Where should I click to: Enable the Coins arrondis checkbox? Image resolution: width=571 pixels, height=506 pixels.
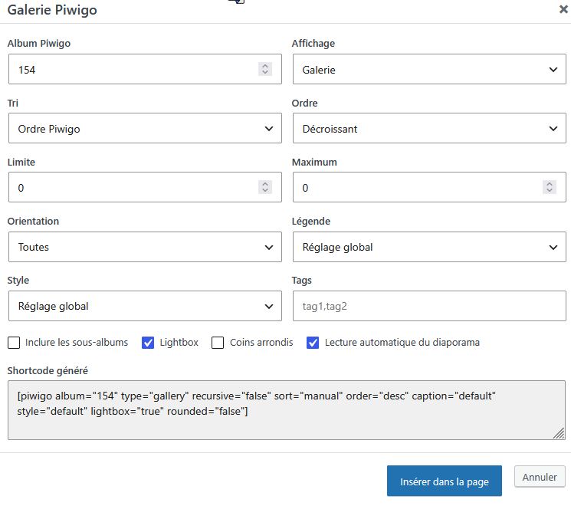click(218, 343)
